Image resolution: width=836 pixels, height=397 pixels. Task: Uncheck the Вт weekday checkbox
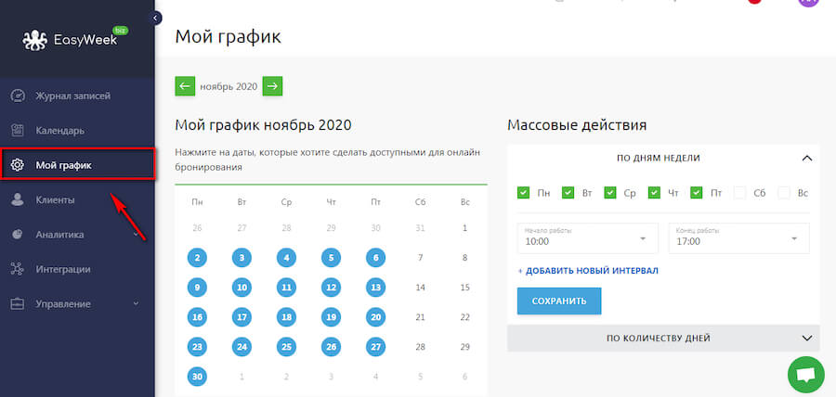click(568, 193)
